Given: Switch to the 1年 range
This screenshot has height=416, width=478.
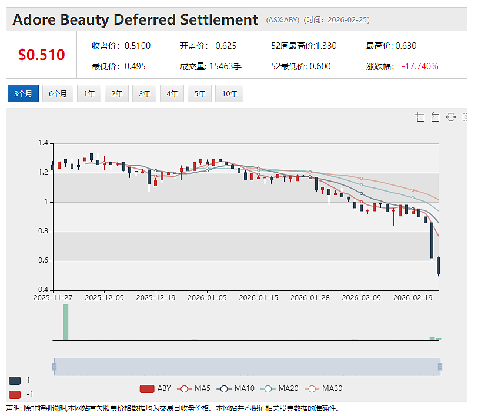Looking at the screenshot, I should pos(89,93).
